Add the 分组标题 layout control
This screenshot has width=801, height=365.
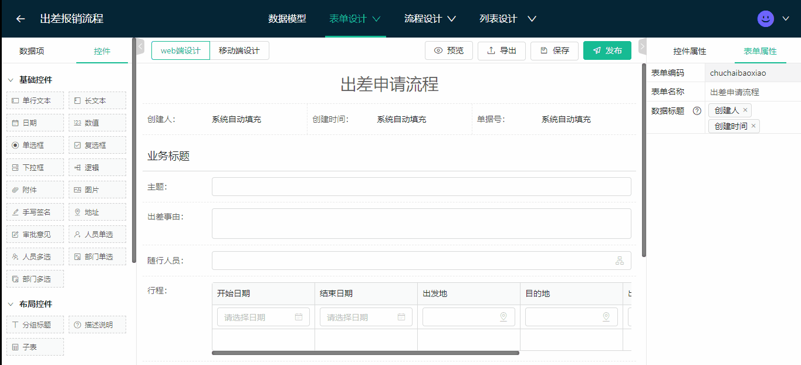click(35, 325)
